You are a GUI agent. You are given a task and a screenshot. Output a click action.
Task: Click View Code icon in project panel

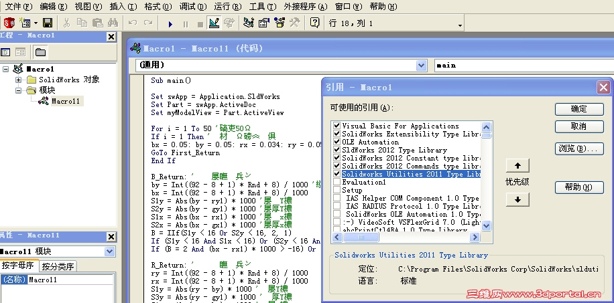(x=5, y=52)
